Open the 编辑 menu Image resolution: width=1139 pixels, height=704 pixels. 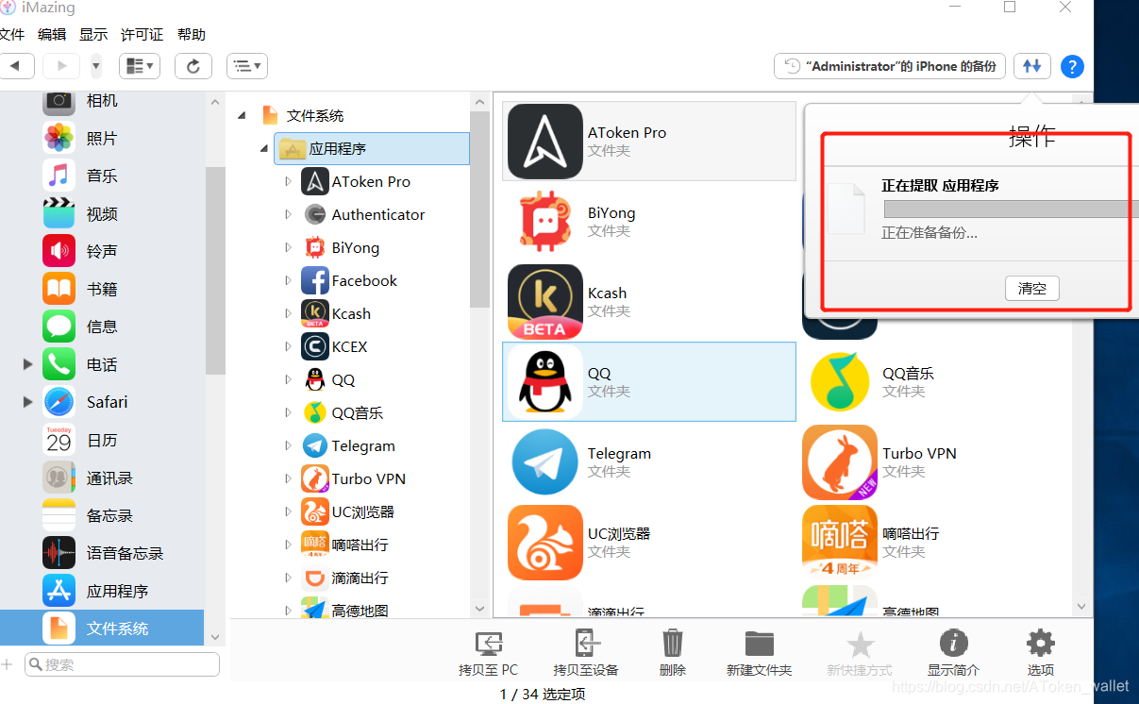click(x=52, y=35)
